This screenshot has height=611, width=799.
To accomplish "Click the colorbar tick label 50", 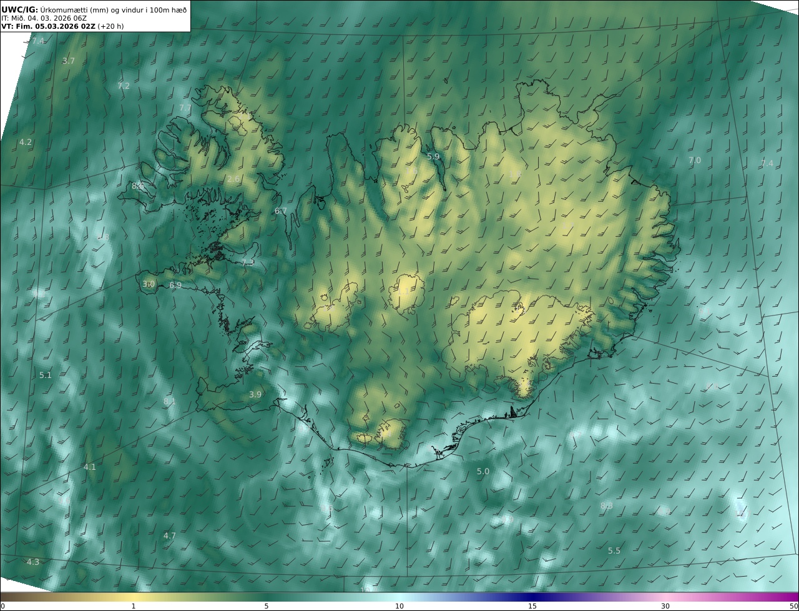I will [794, 606].
